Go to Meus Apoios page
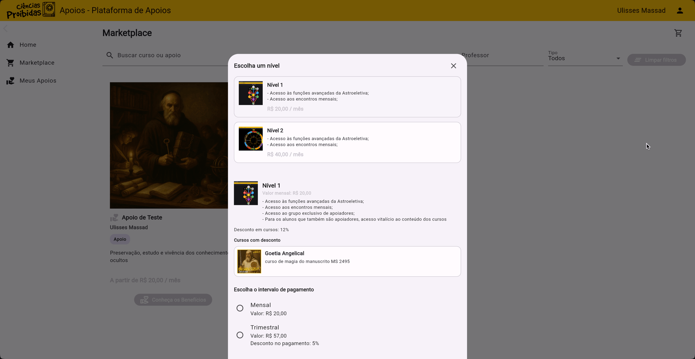695x359 pixels. click(38, 80)
